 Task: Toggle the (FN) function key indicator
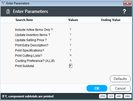103,96
